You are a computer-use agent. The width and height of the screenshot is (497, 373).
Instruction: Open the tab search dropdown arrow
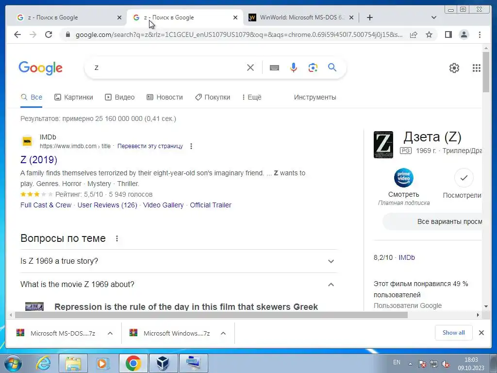[433, 17]
